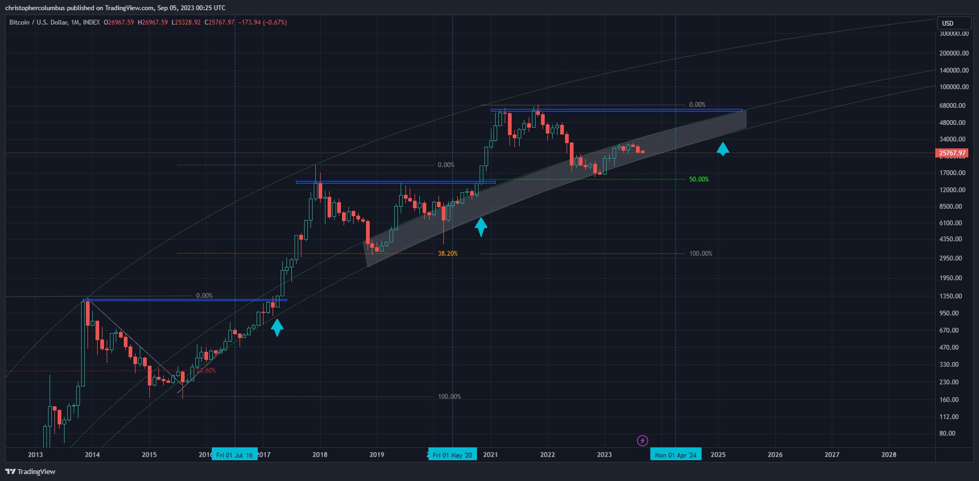Click the 2021 label on the time axis
Viewport: 979px width, 481px height.
[490, 455]
